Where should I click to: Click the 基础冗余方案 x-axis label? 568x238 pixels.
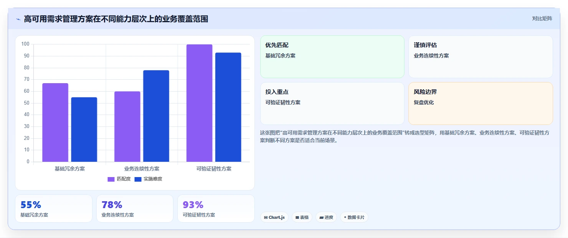[x=70, y=169]
